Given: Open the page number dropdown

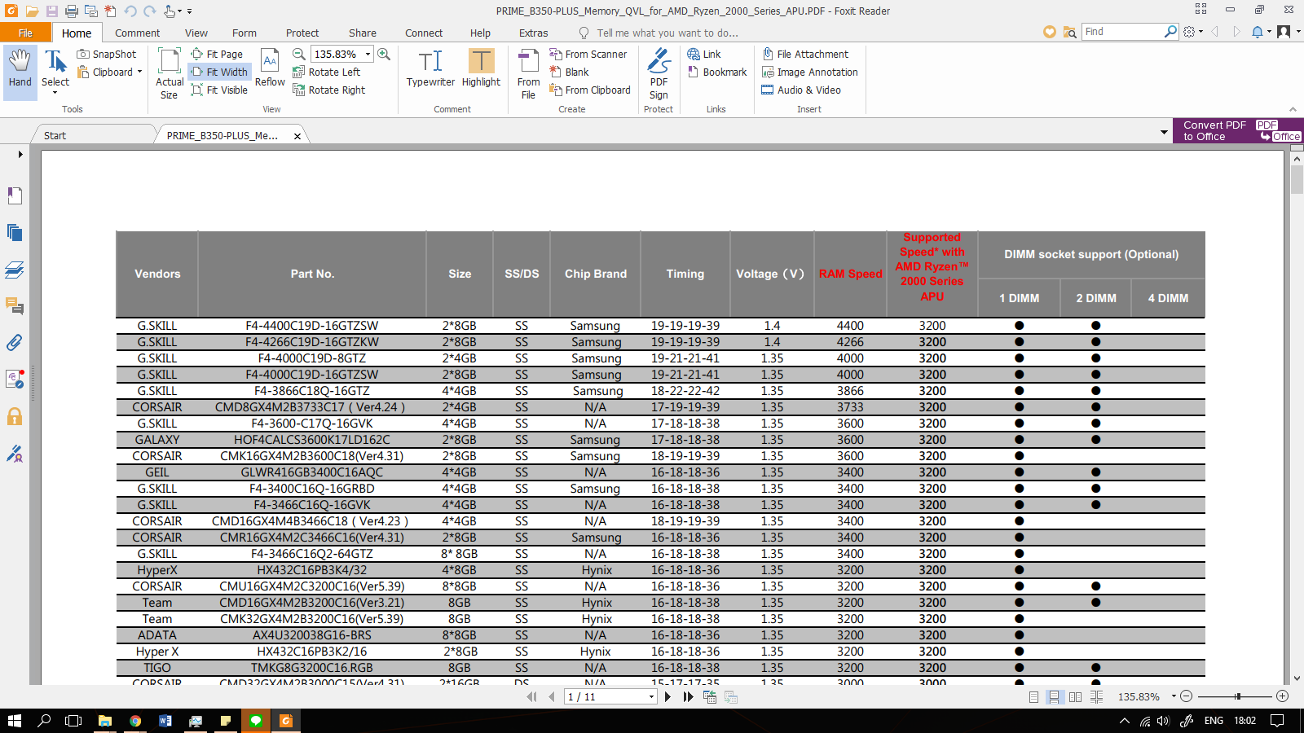Looking at the screenshot, I should click(651, 697).
